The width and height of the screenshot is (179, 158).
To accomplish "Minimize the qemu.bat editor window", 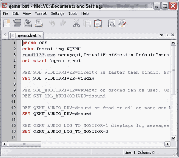I will point(157,6).
